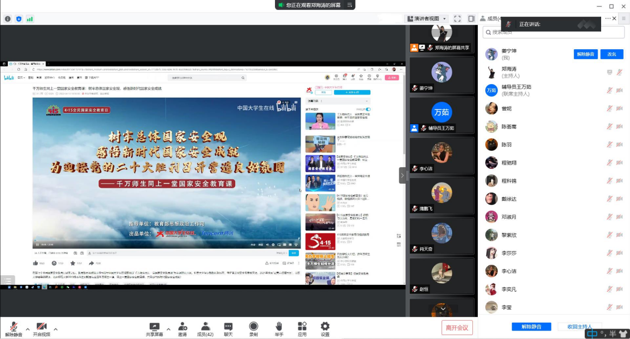Toggle 戴徐达's microphone mute icon
Screen dimensions: 630x339
click(x=609, y=199)
